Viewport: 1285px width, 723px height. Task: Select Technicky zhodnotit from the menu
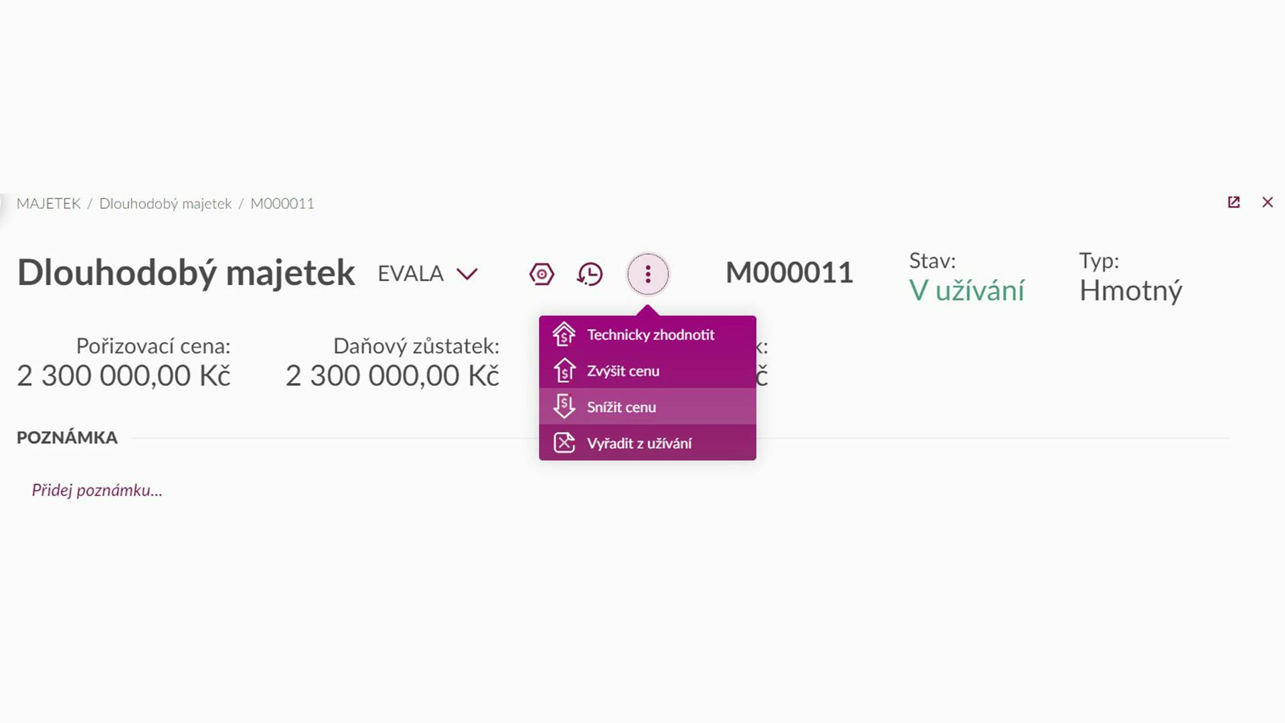(x=647, y=334)
